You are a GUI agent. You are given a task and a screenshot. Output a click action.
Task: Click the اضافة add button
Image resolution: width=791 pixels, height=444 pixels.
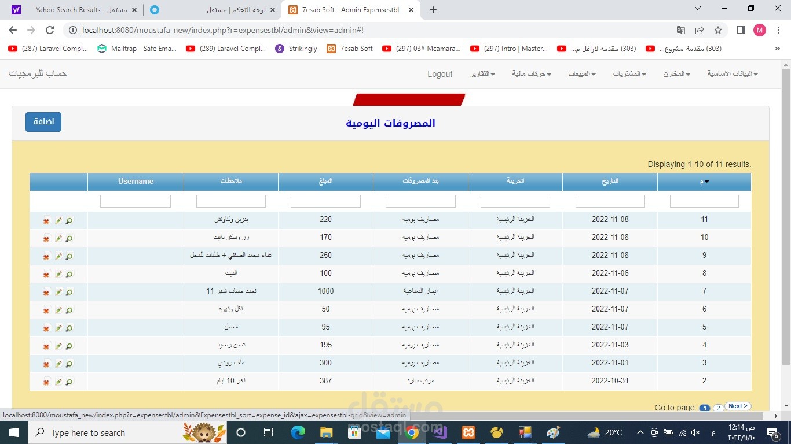point(43,122)
